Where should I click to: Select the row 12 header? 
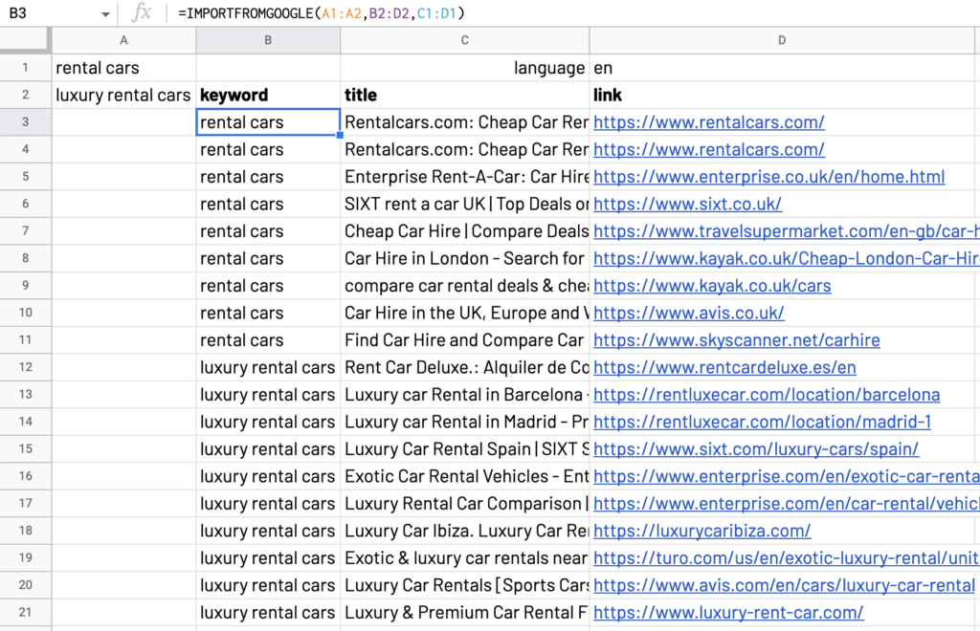pyautogui.click(x=26, y=367)
